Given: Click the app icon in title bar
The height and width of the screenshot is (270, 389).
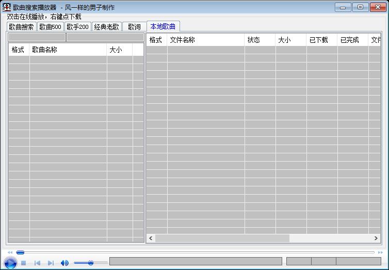Looking at the screenshot, I should [x=7, y=7].
